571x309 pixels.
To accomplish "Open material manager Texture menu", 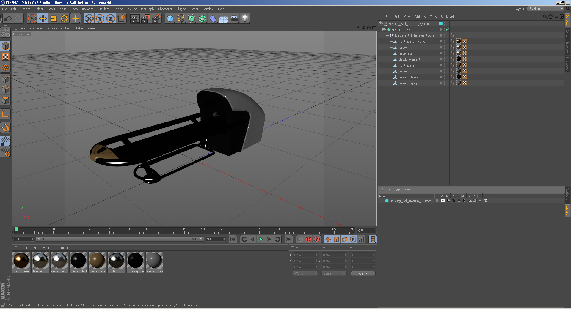I will click(65, 248).
